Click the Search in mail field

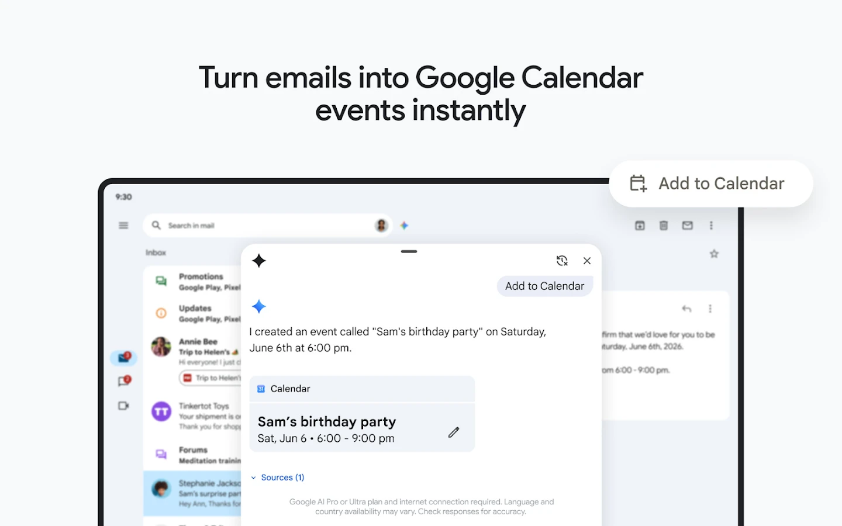268,226
